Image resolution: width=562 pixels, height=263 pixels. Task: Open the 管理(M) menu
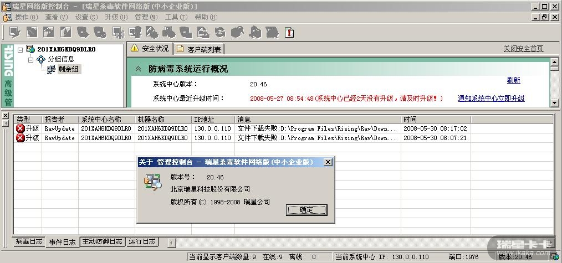146,17
